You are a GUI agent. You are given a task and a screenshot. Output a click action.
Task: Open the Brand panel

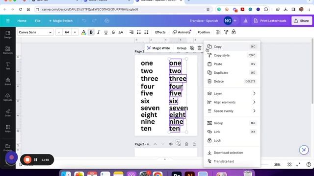point(8,82)
